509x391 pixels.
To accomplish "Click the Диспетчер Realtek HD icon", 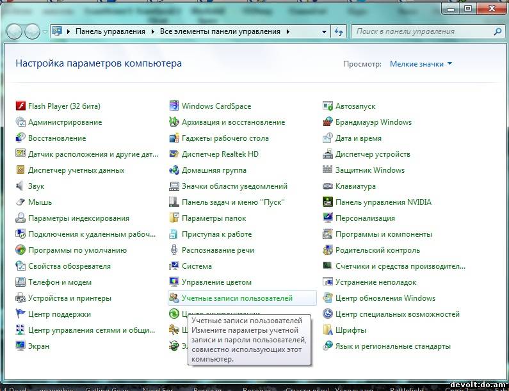I will (174, 154).
